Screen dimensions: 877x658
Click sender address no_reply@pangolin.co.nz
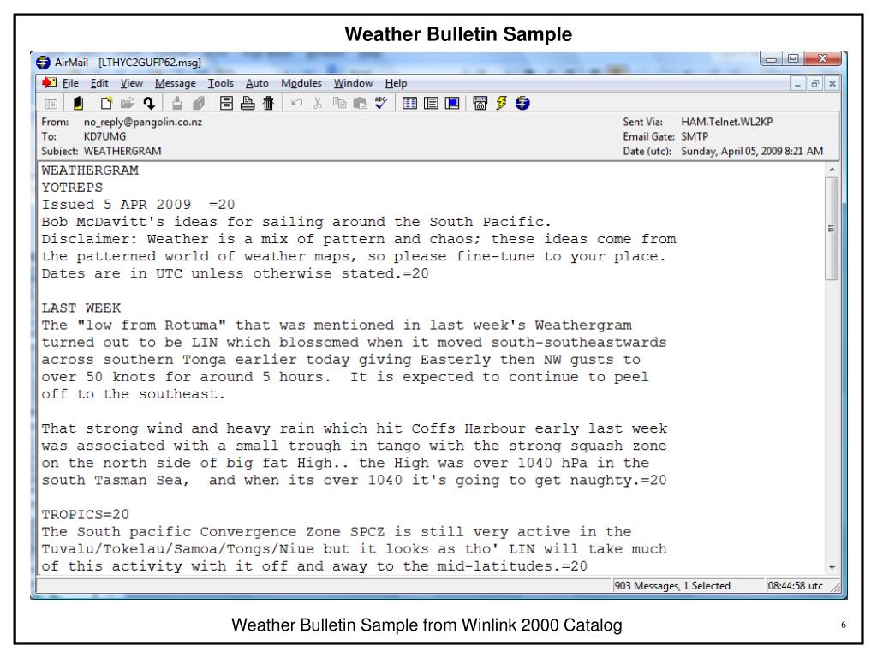pyautogui.click(x=143, y=122)
